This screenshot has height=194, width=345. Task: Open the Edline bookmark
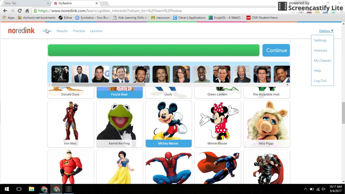click(x=65, y=18)
